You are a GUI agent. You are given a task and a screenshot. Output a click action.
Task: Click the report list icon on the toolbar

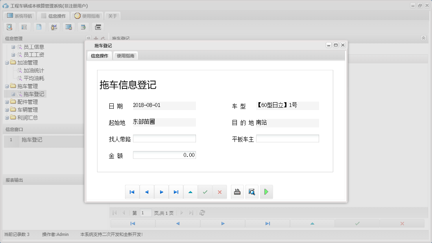point(24,27)
